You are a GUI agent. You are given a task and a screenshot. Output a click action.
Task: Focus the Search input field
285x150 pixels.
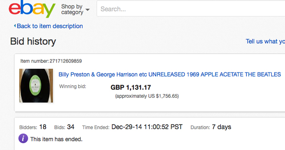[191, 9]
